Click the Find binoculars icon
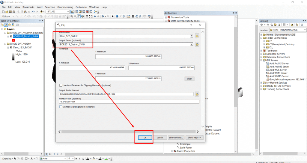This screenshot has height=163, width=307. [x=133, y=16]
